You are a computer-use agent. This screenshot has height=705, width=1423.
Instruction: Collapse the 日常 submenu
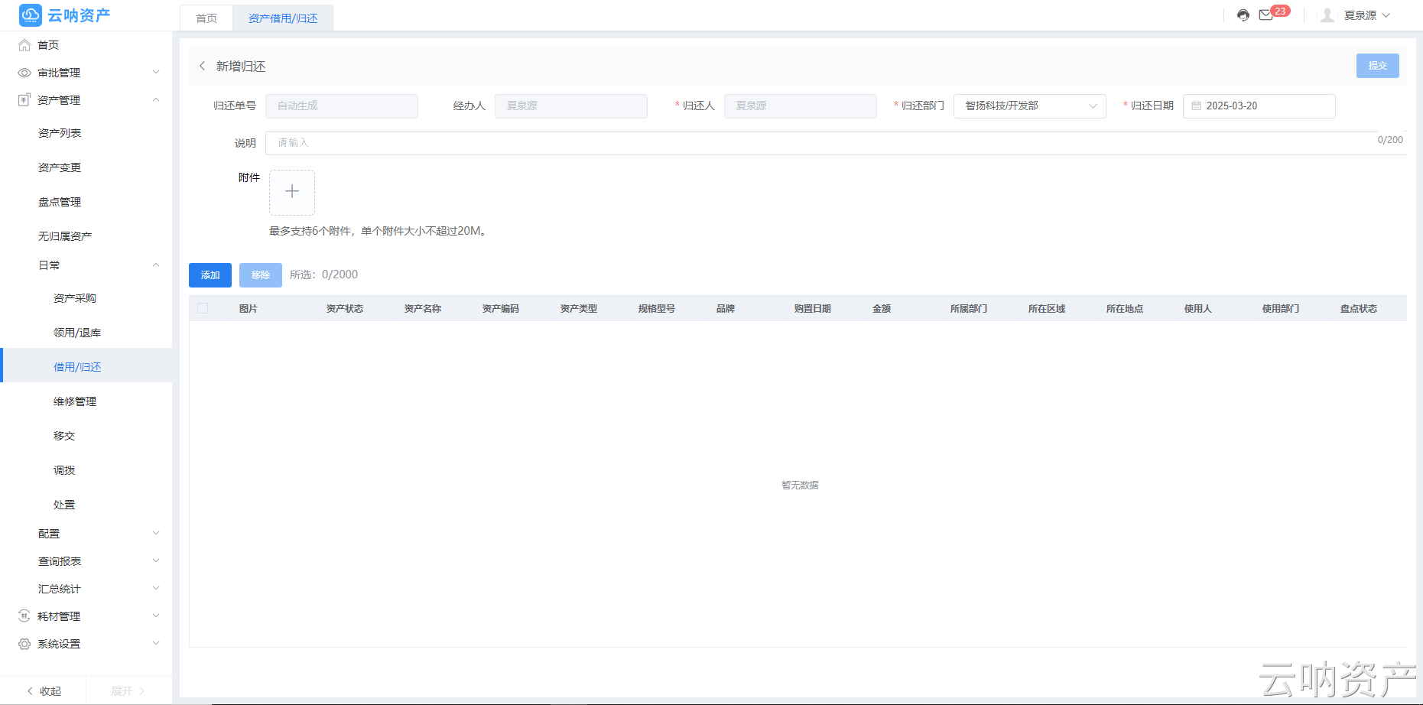pos(156,265)
